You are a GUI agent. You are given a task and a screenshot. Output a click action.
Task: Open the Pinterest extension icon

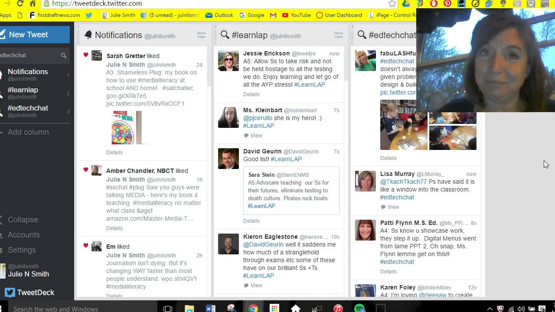point(447,3)
